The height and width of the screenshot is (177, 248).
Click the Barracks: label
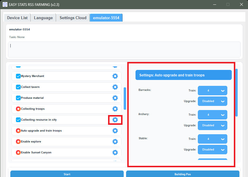coord(145,90)
